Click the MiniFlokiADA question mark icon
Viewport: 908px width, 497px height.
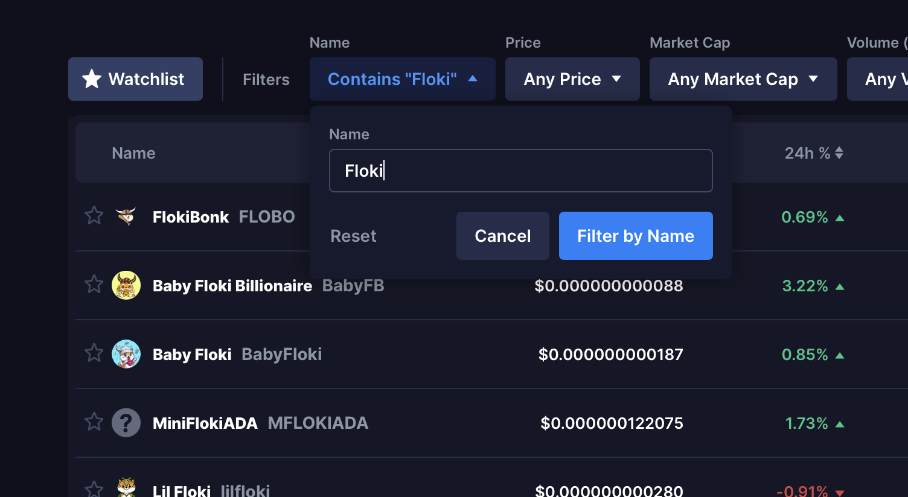[x=126, y=423]
